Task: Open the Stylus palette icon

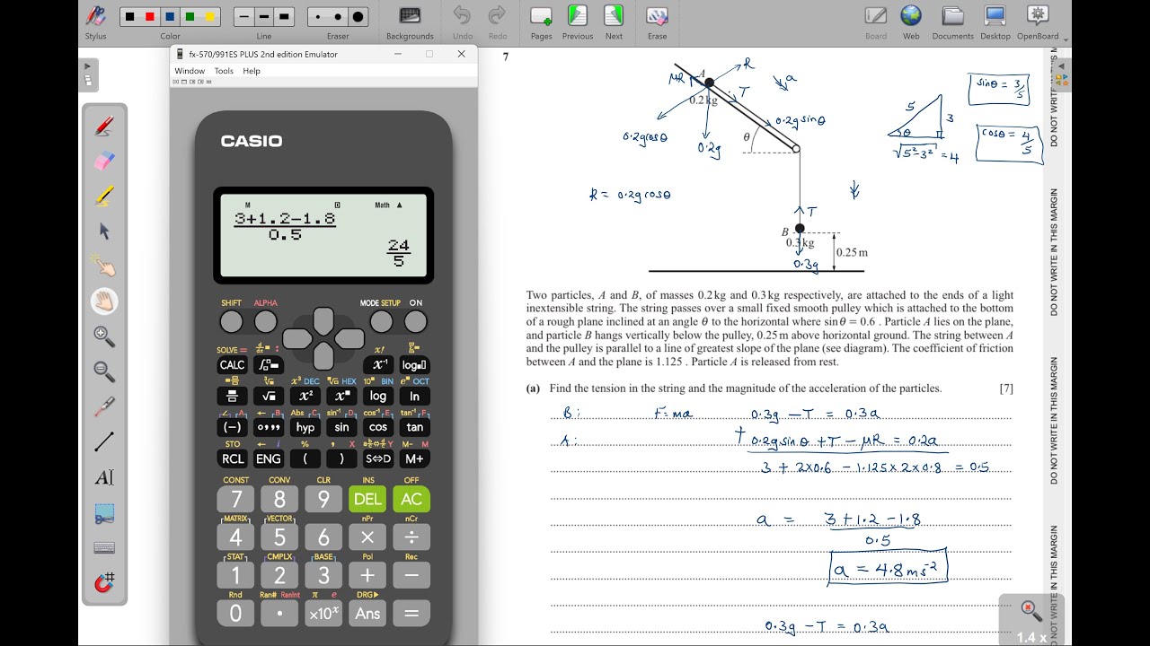Action: pyautogui.click(x=95, y=16)
